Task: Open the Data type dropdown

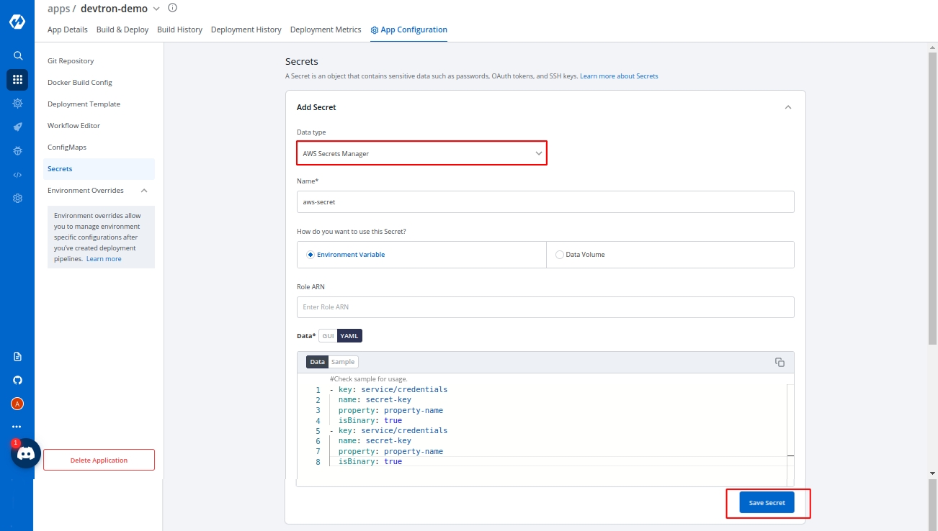Action: coord(421,153)
